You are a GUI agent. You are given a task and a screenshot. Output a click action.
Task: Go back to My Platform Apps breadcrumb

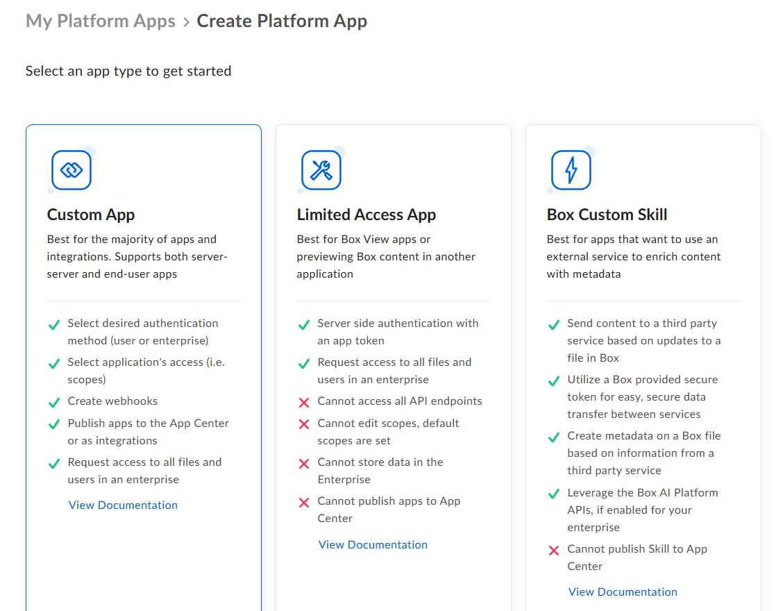click(101, 21)
